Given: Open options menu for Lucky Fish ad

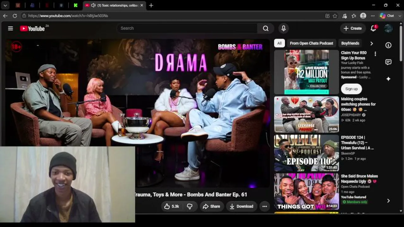Looking at the screenshot, I should pyautogui.click(x=375, y=54).
